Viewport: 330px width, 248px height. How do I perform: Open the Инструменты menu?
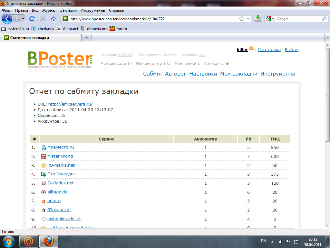[x=93, y=10]
